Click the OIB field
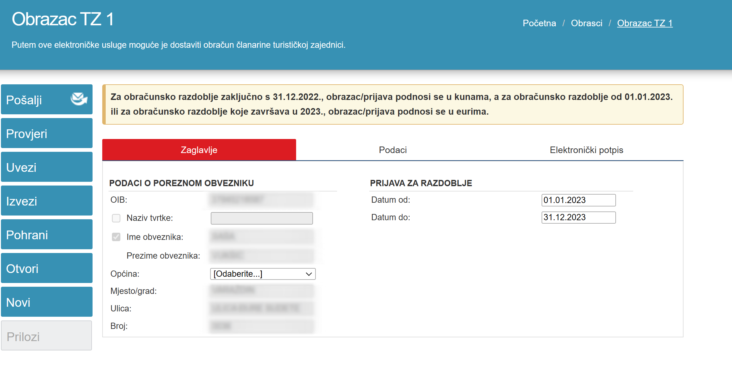 pos(262,200)
